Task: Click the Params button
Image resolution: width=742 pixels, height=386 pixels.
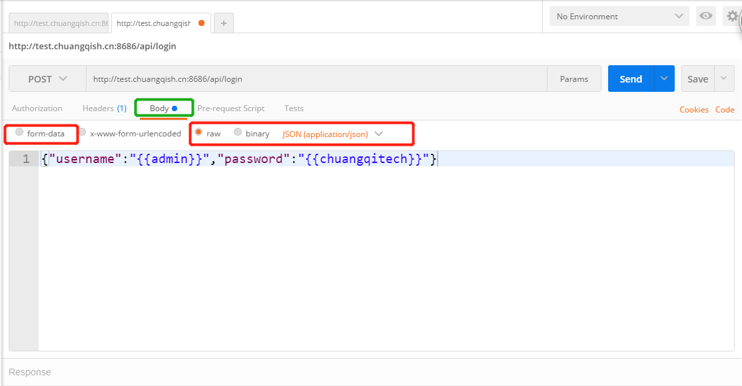Action: pyautogui.click(x=574, y=79)
